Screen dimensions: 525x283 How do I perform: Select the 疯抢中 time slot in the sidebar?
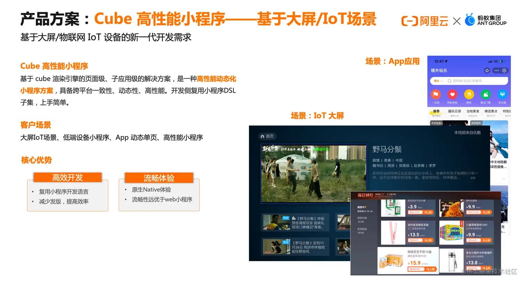(x=365, y=209)
